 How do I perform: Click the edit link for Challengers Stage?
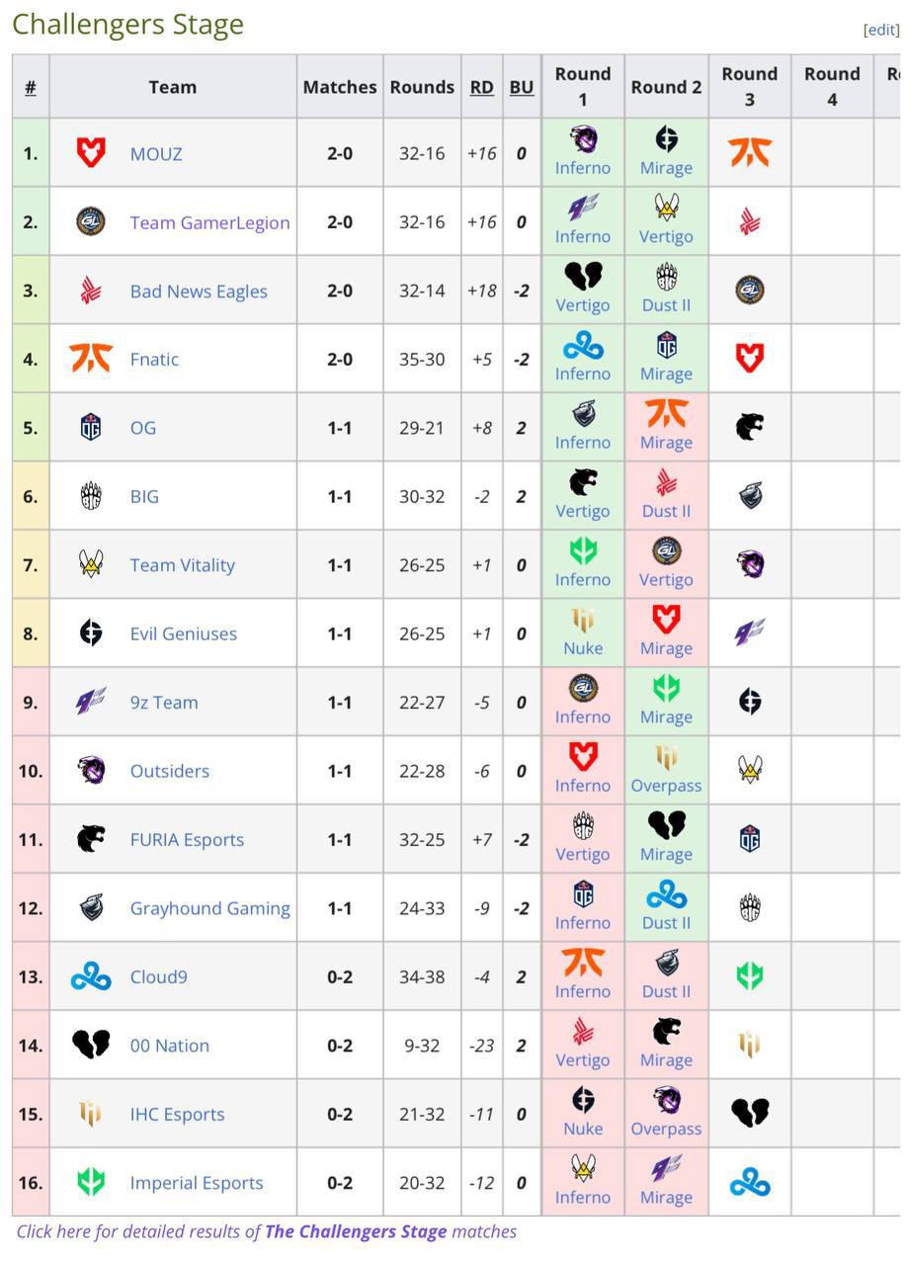pyautogui.click(x=881, y=30)
